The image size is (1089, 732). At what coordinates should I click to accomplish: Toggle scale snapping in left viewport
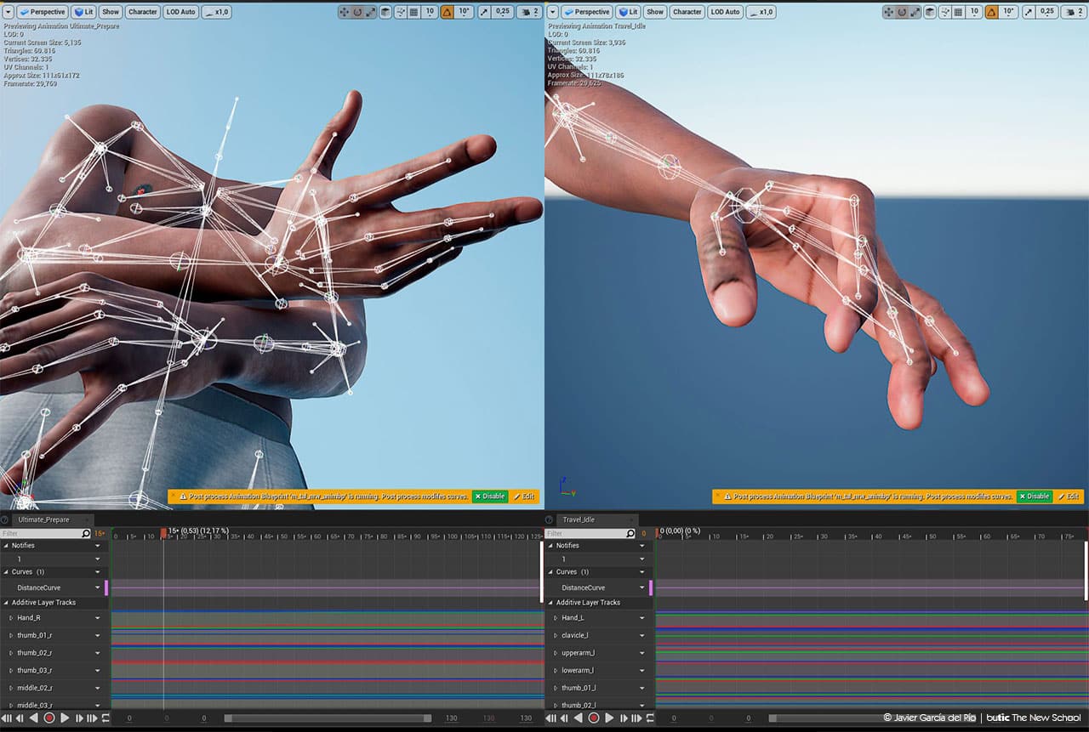click(x=484, y=12)
